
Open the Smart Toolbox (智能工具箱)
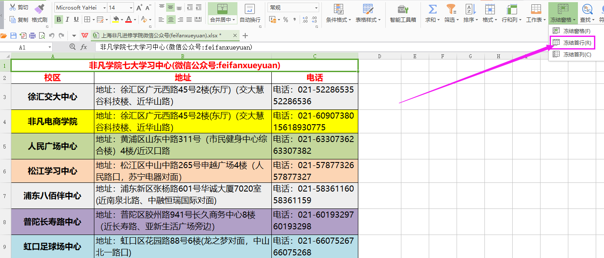(x=403, y=13)
